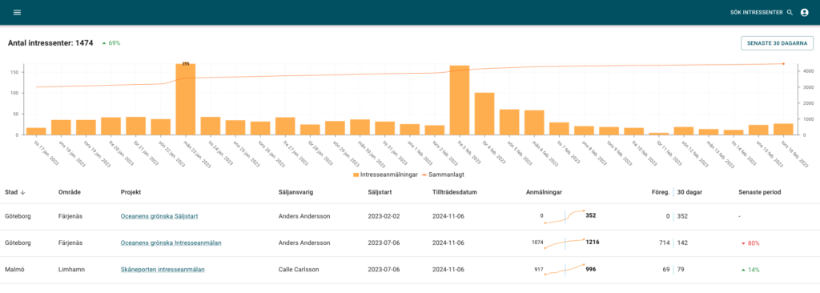Open the user account profile icon
This screenshot has height=293, width=820.
[805, 13]
